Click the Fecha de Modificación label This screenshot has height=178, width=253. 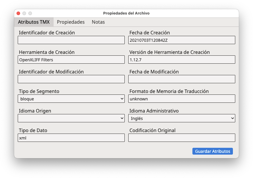pyautogui.click(x=154, y=72)
